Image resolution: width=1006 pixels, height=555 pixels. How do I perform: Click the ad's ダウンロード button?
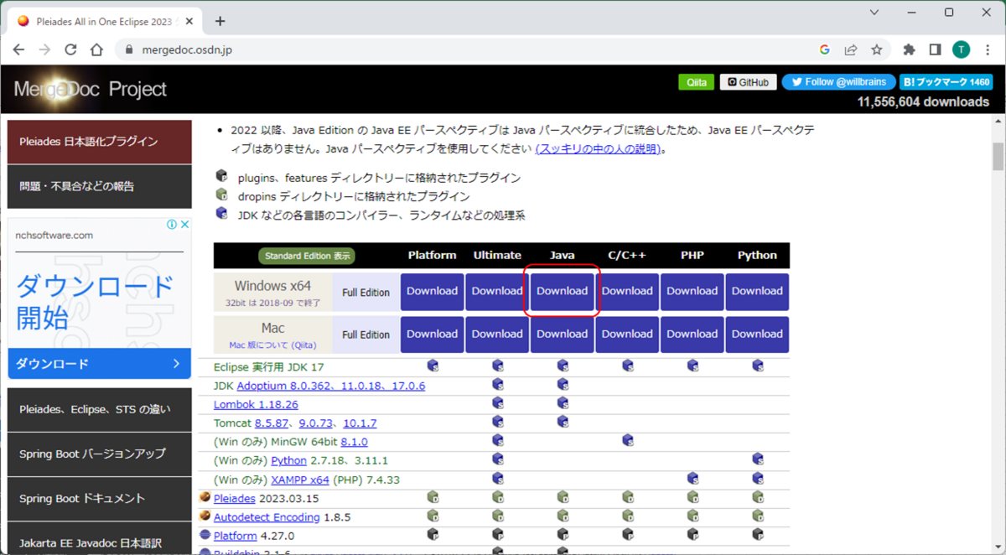click(99, 364)
